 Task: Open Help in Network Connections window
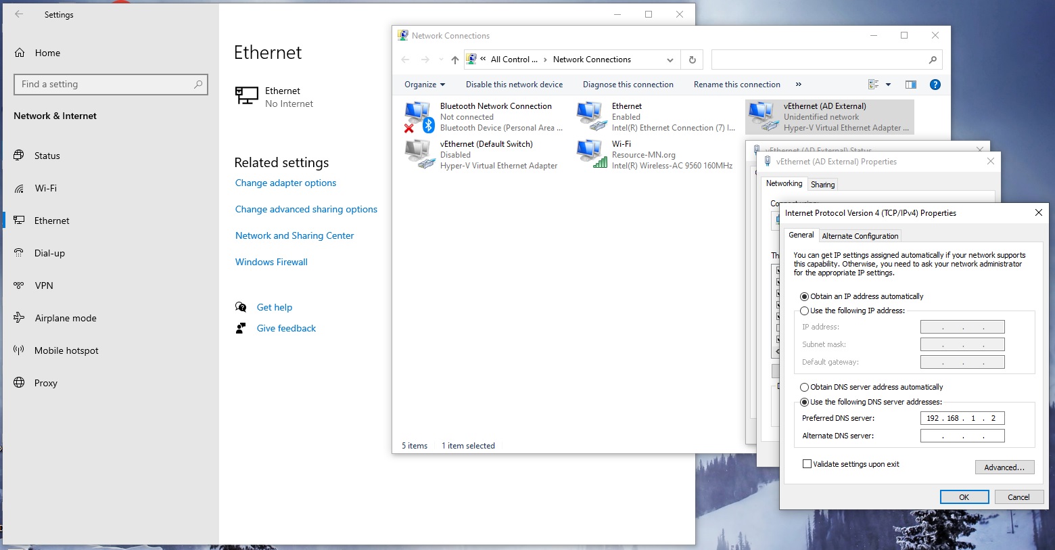[x=935, y=85]
